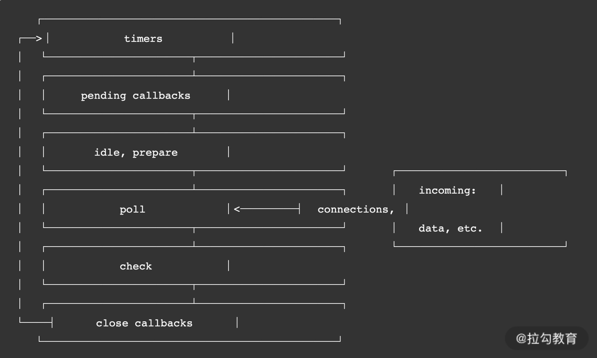Viewport: 597px width, 358px height.
Task: Click connector between check and close callbacks
Action: pyautogui.click(x=194, y=294)
